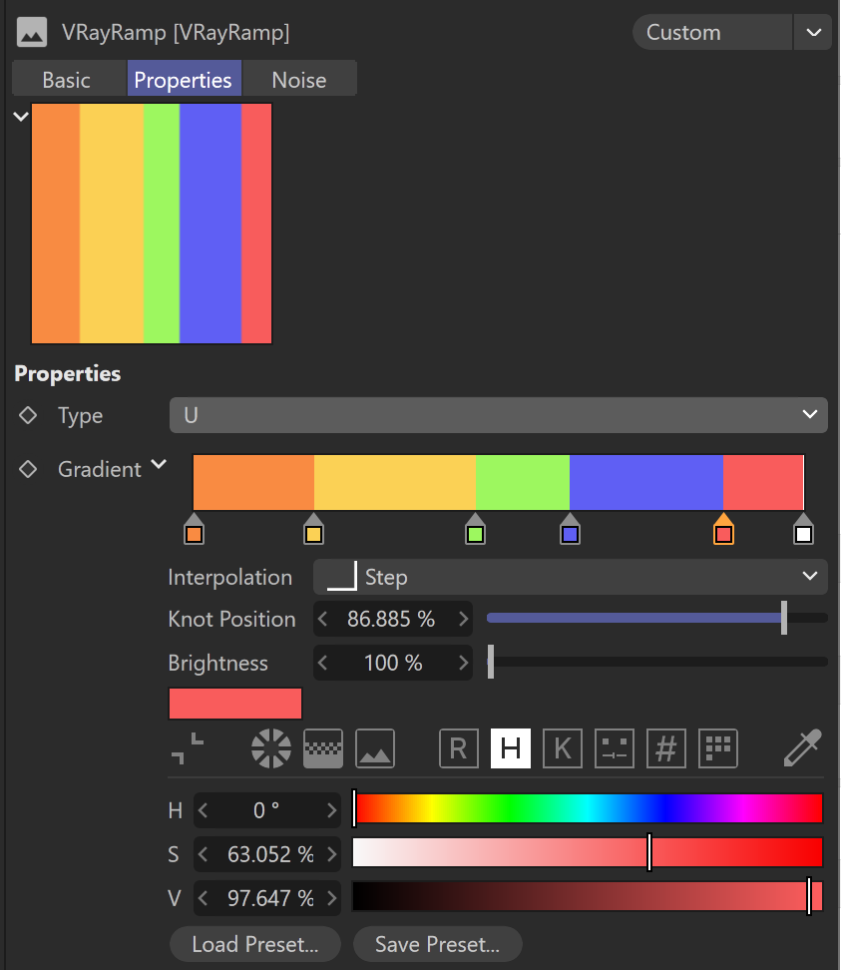Screen dimensions: 841x970
Task: Open the color swatches grid icon
Action: point(718,748)
